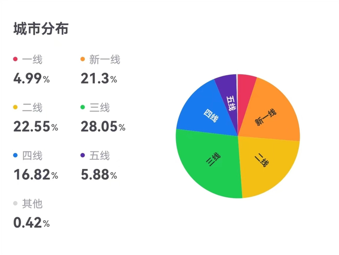The height and width of the screenshot is (255, 339).
Task: Click the orange 新一线 legend dot
Action: pos(82,60)
